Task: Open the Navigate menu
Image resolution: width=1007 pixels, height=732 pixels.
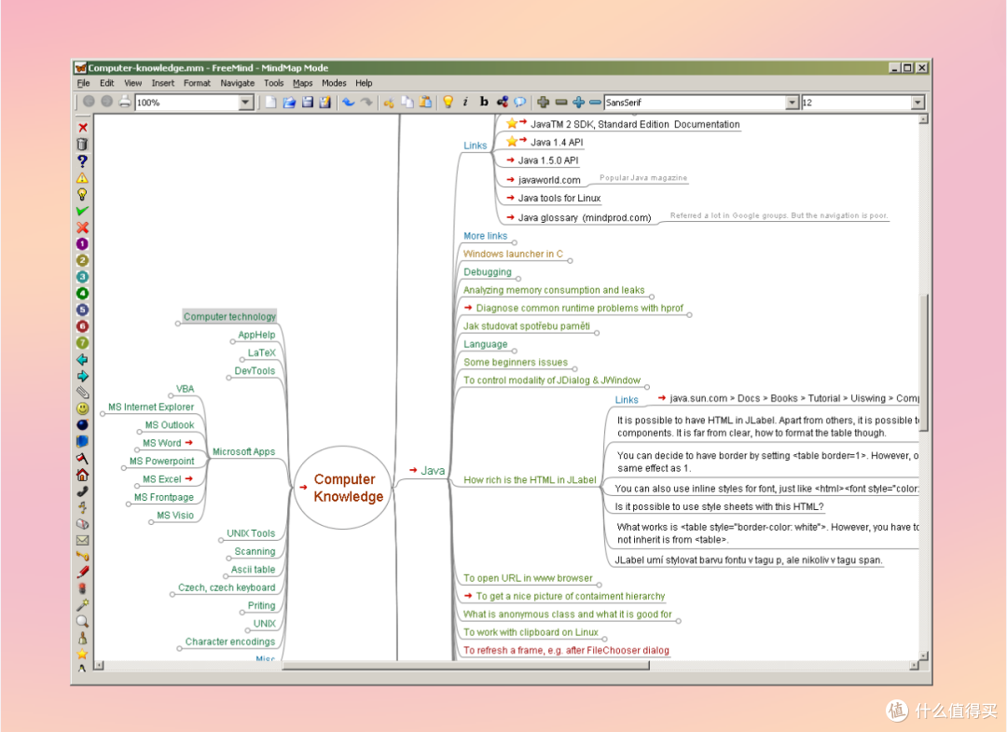Action: [238, 83]
